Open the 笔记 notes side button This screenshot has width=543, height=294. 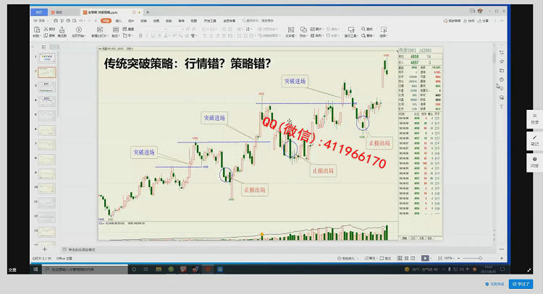[534, 139]
